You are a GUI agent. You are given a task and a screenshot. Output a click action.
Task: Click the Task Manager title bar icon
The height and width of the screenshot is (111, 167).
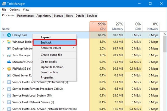4,4
